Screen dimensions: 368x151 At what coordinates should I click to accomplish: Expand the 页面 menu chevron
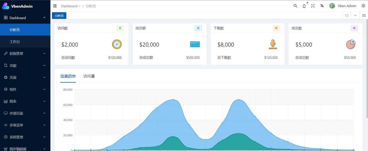pos(44,77)
